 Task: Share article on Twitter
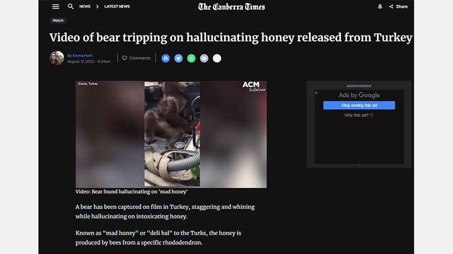tap(178, 58)
